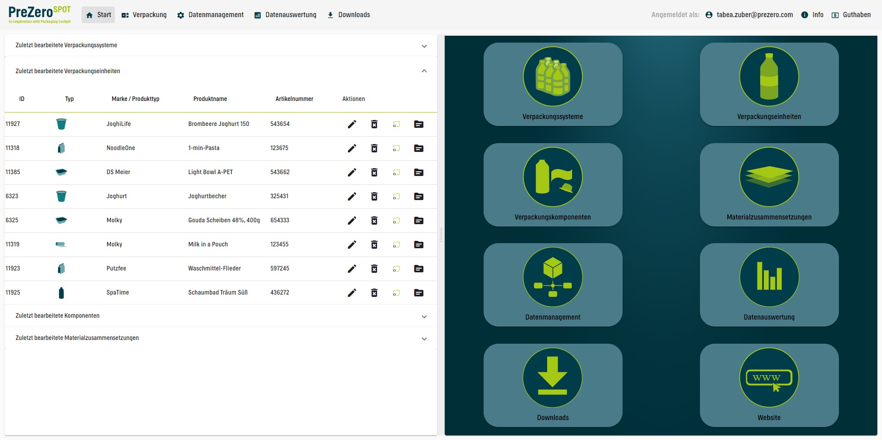Open the Datenauswertung menu in the top bar
882x440 pixels.
tap(285, 15)
